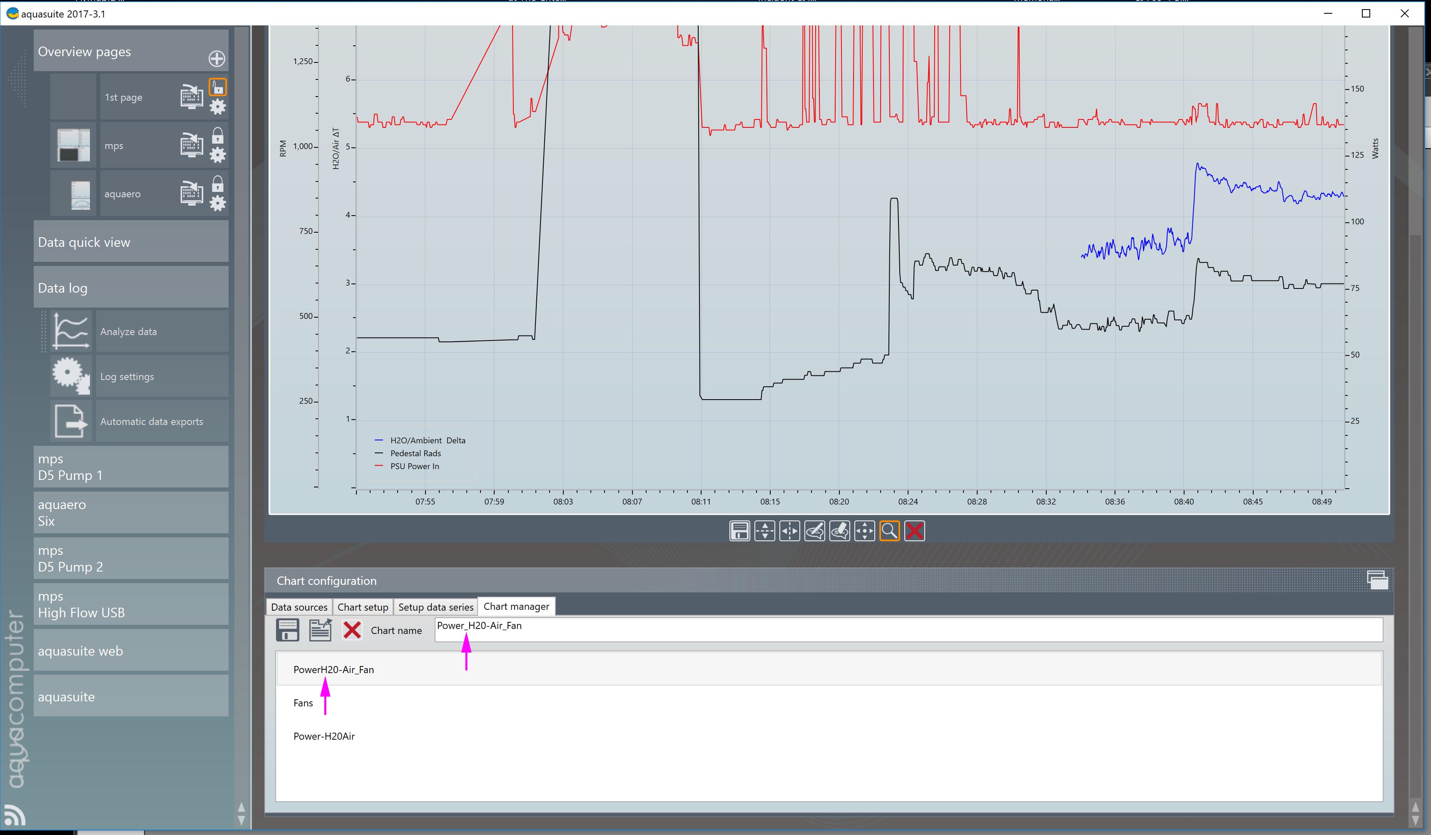The height and width of the screenshot is (835, 1431).
Task: Switch to the Chart setup tab
Action: click(362, 607)
